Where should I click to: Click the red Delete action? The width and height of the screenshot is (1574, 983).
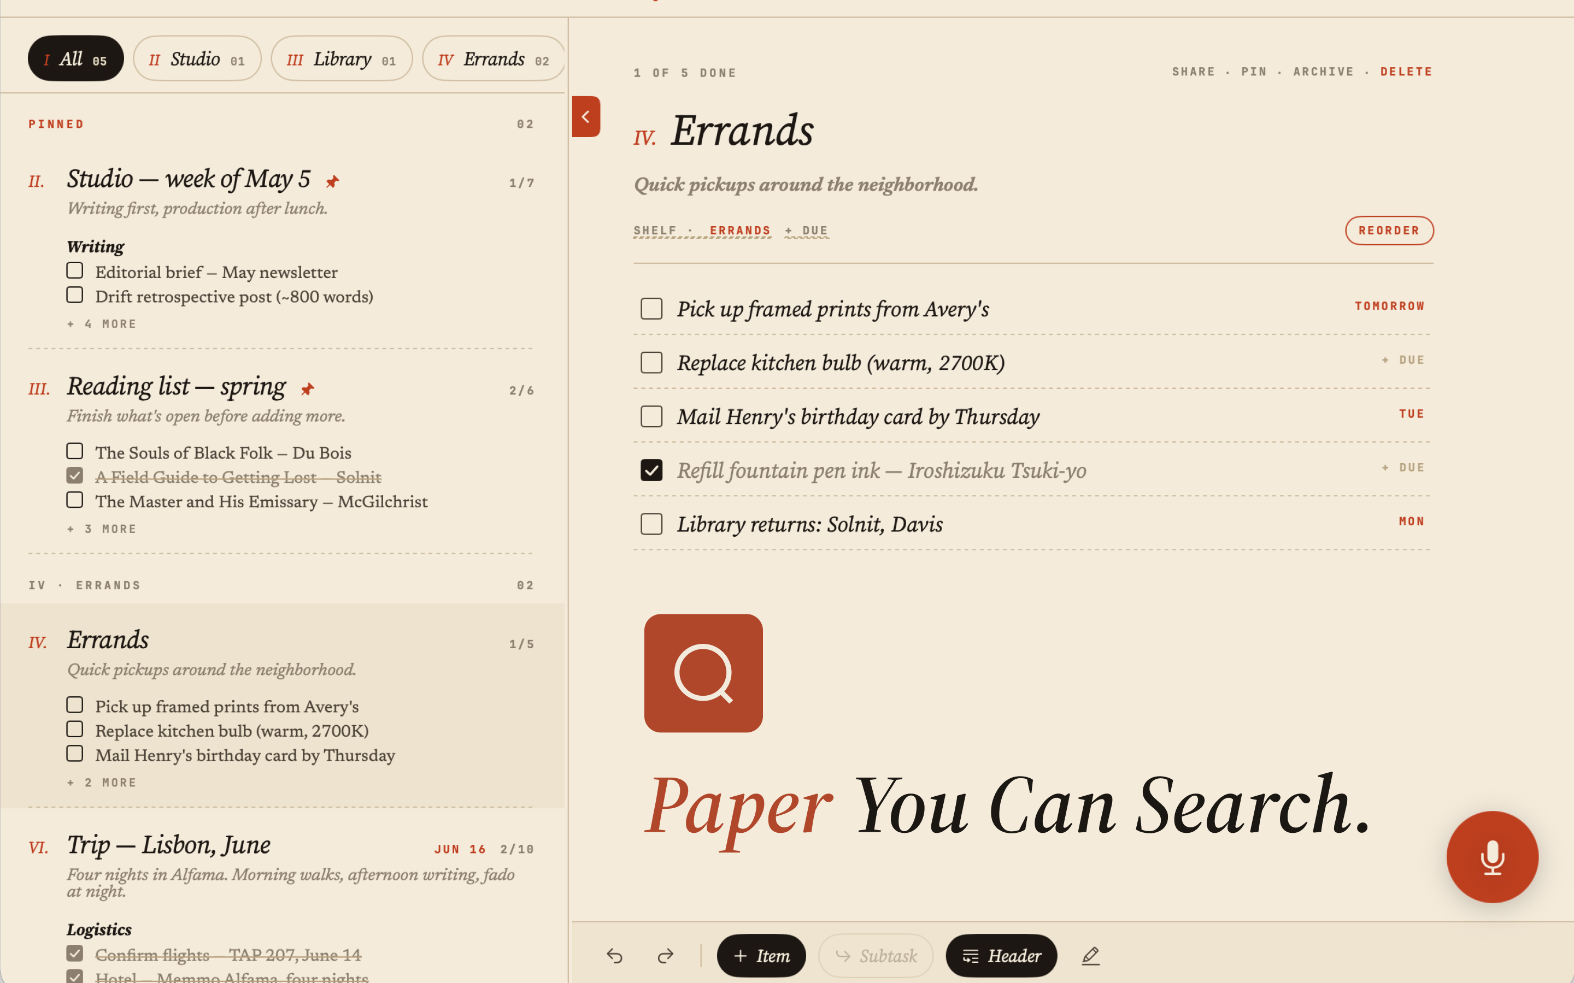click(x=1406, y=72)
